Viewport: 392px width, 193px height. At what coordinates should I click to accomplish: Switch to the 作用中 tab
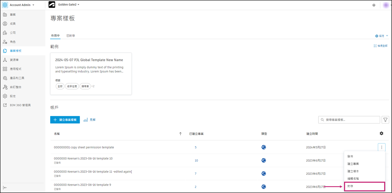[55, 36]
